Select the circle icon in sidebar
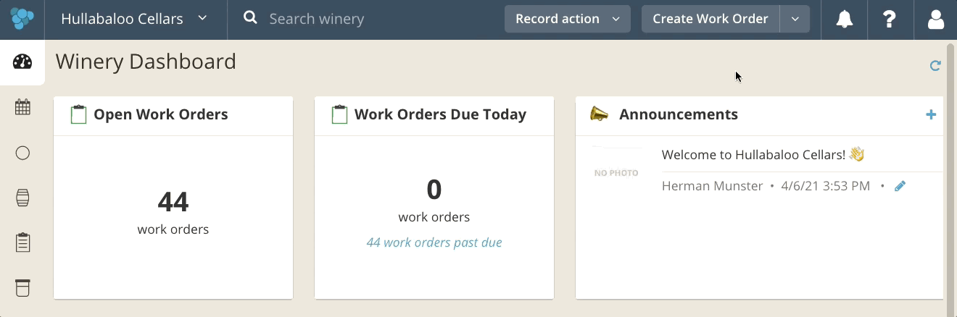This screenshot has height=317, width=957. click(22, 153)
